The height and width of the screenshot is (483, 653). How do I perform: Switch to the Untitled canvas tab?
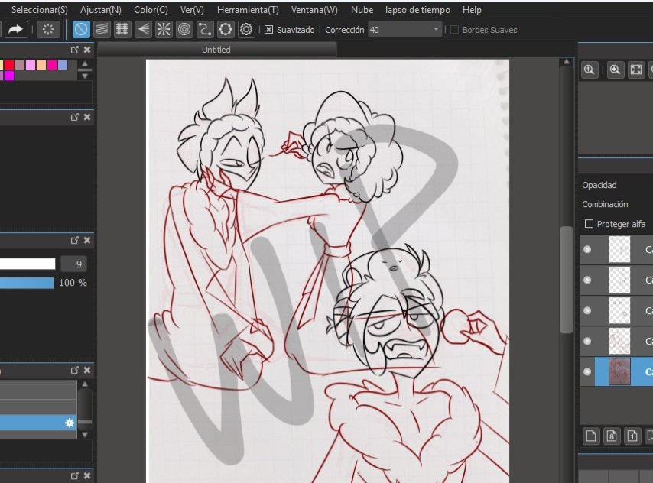tap(216, 50)
